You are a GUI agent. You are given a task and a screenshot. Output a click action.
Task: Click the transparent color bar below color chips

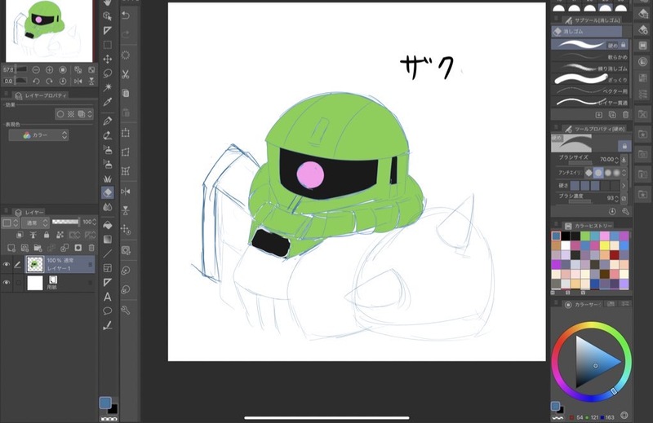pyautogui.click(x=109, y=419)
